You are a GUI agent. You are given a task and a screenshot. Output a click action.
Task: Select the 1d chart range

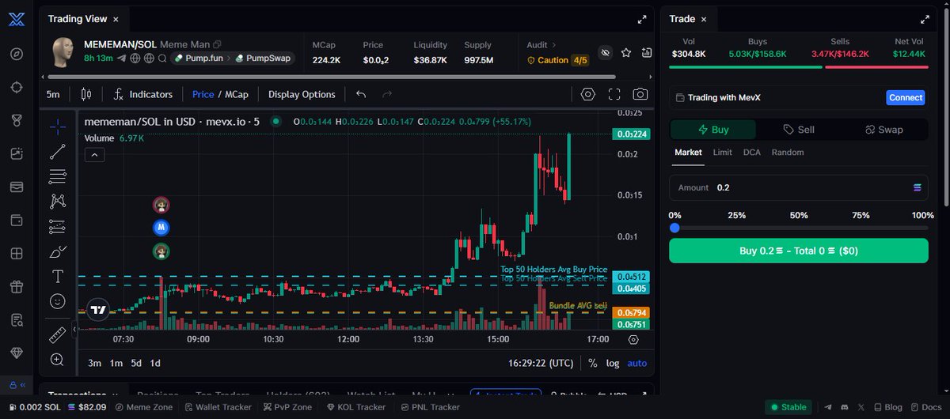click(155, 363)
